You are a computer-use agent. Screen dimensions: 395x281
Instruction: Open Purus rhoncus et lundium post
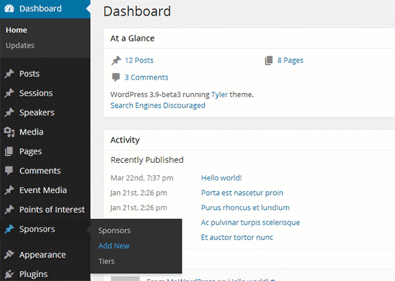246,207
